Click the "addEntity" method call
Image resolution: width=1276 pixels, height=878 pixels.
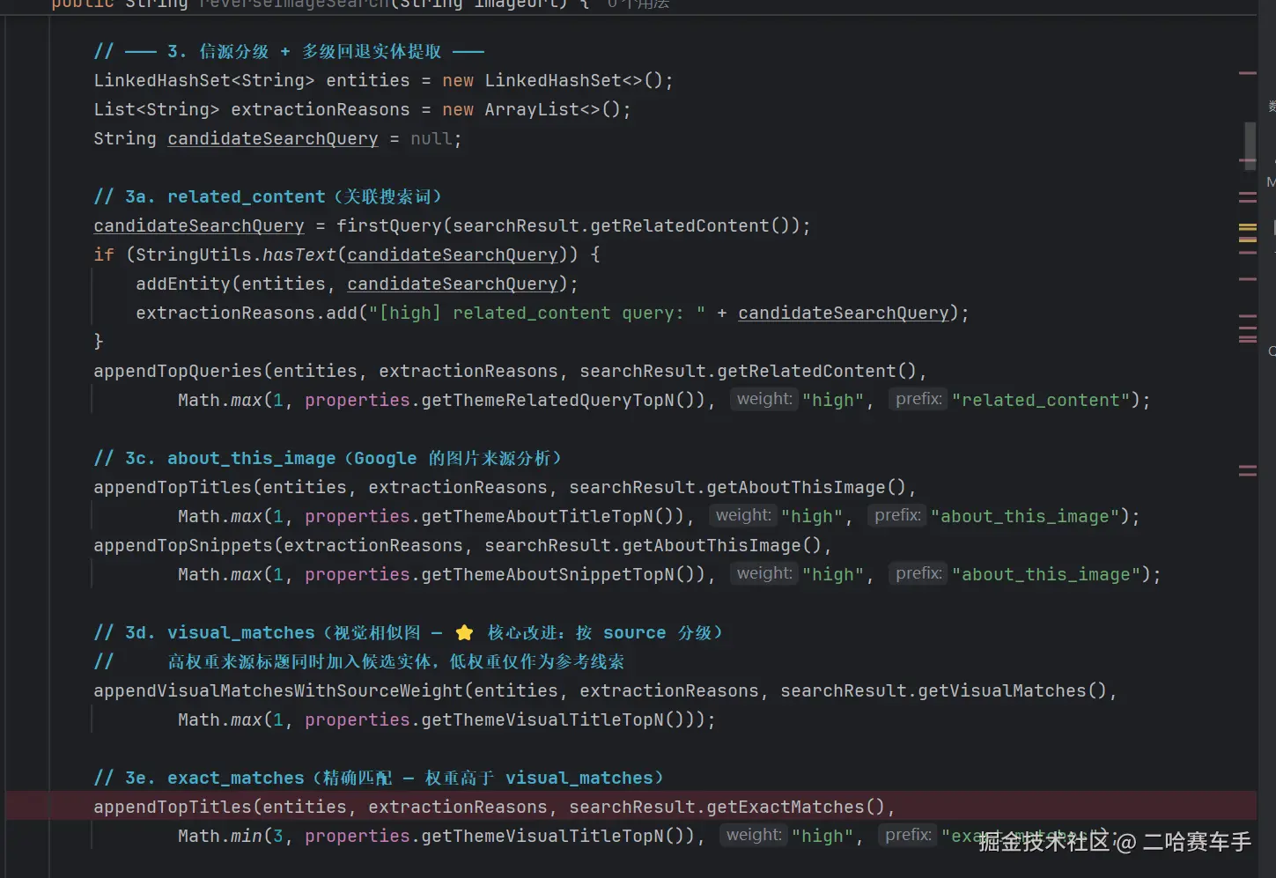coord(183,284)
